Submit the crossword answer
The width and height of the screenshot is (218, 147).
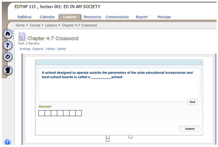coord(190,129)
